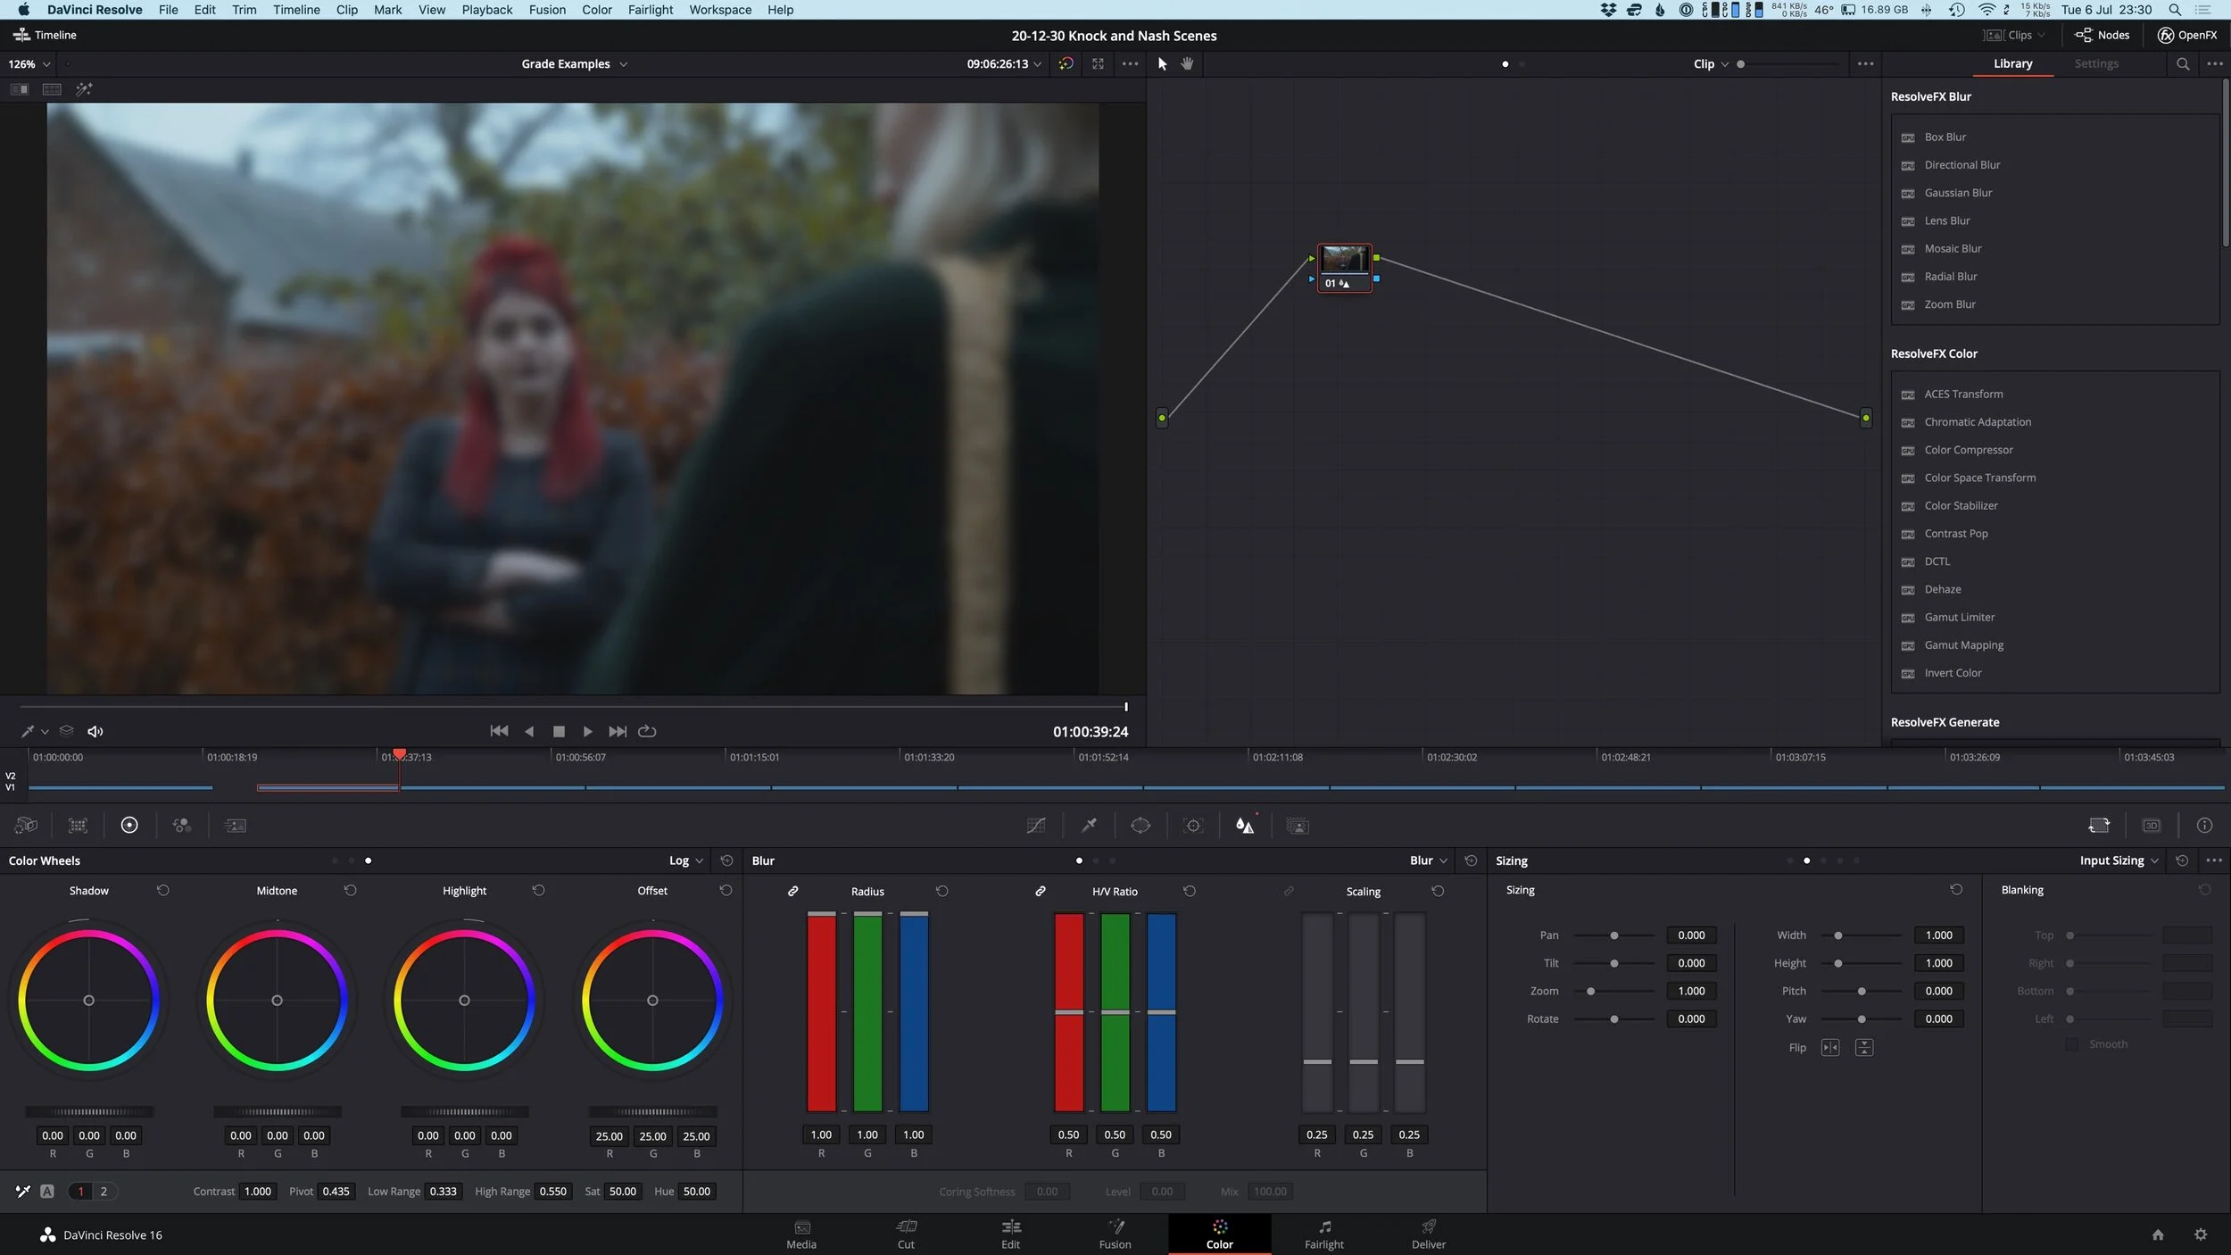Click the Zoom sizing slider handle
2231x1255 pixels.
point(1590,991)
